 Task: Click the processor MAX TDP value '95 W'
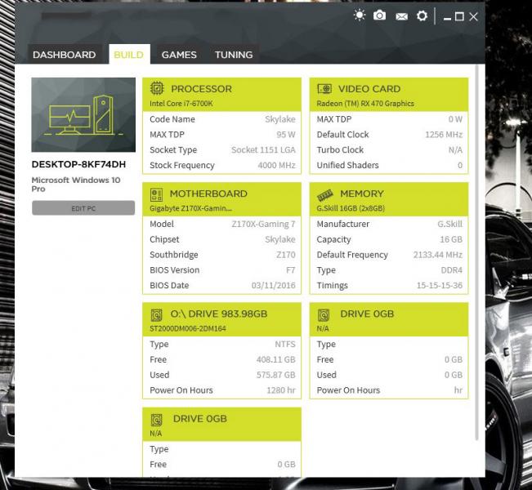(x=286, y=135)
